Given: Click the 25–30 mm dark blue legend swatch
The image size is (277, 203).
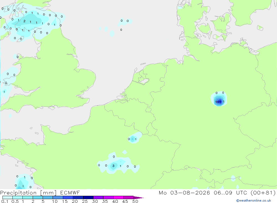Looking at the screenshot, I should (x=88, y=197).
